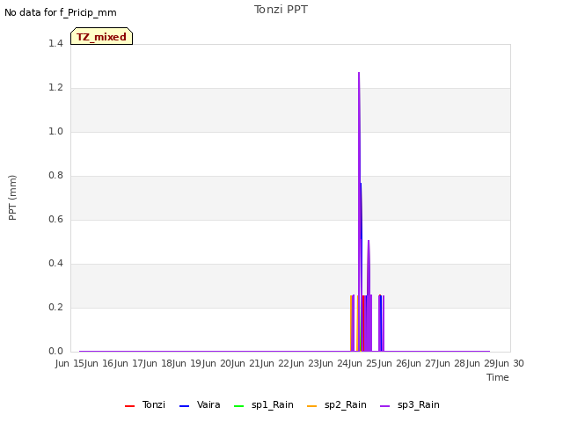Click the Tonzi PPT chart title
The image size is (563, 422).
click(281, 10)
